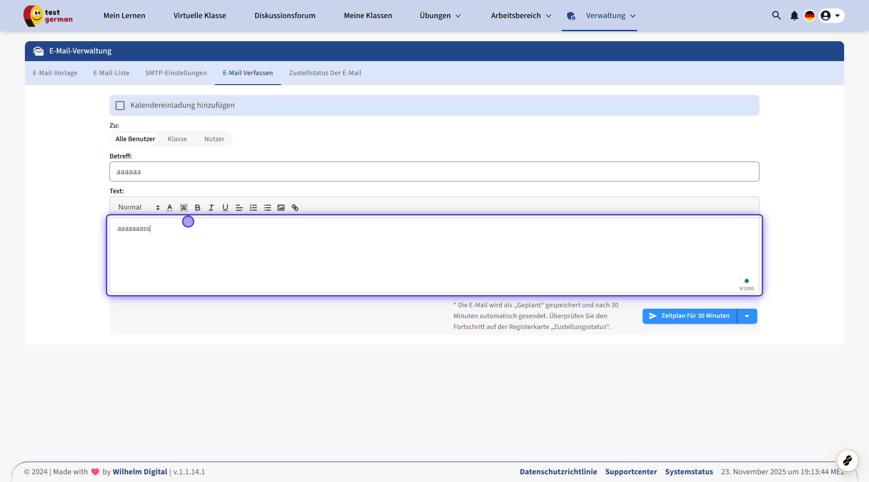Toggle bold formatting in editor toolbar

[197, 208]
